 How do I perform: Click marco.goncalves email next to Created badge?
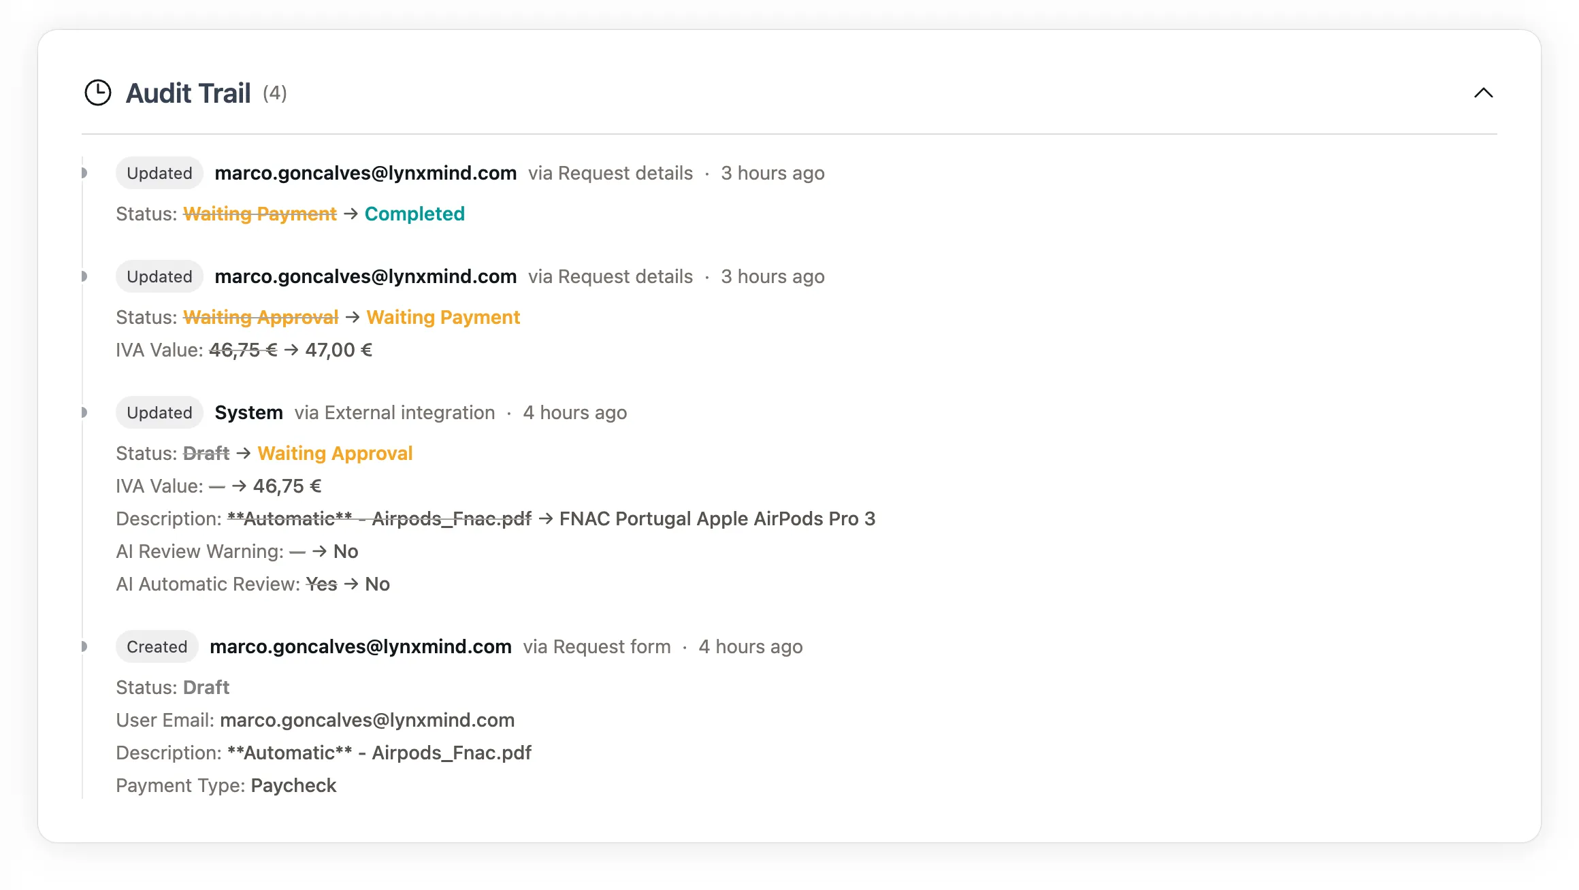pyautogui.click(x=361, y=647)
